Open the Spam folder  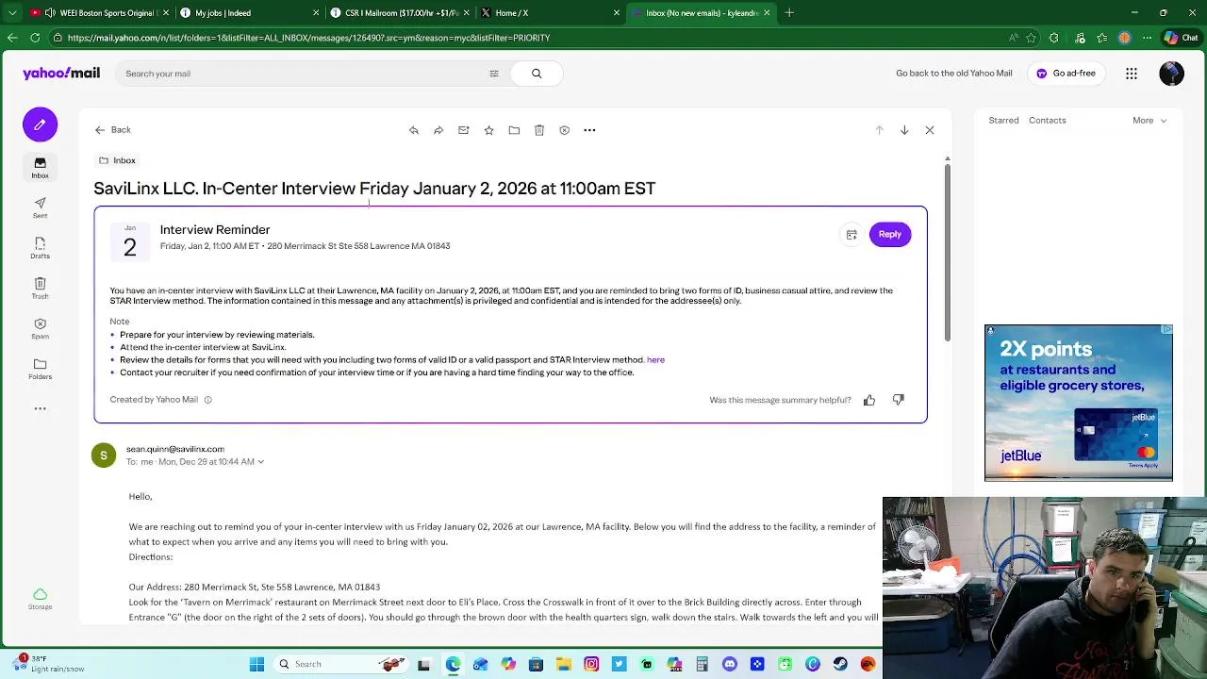pos(40,329)
